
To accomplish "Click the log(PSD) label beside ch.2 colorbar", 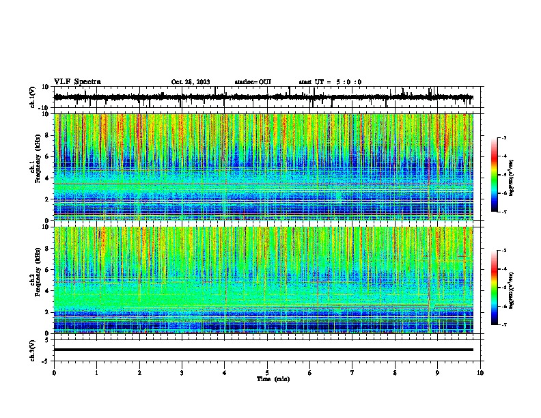I will click(512, 290).
